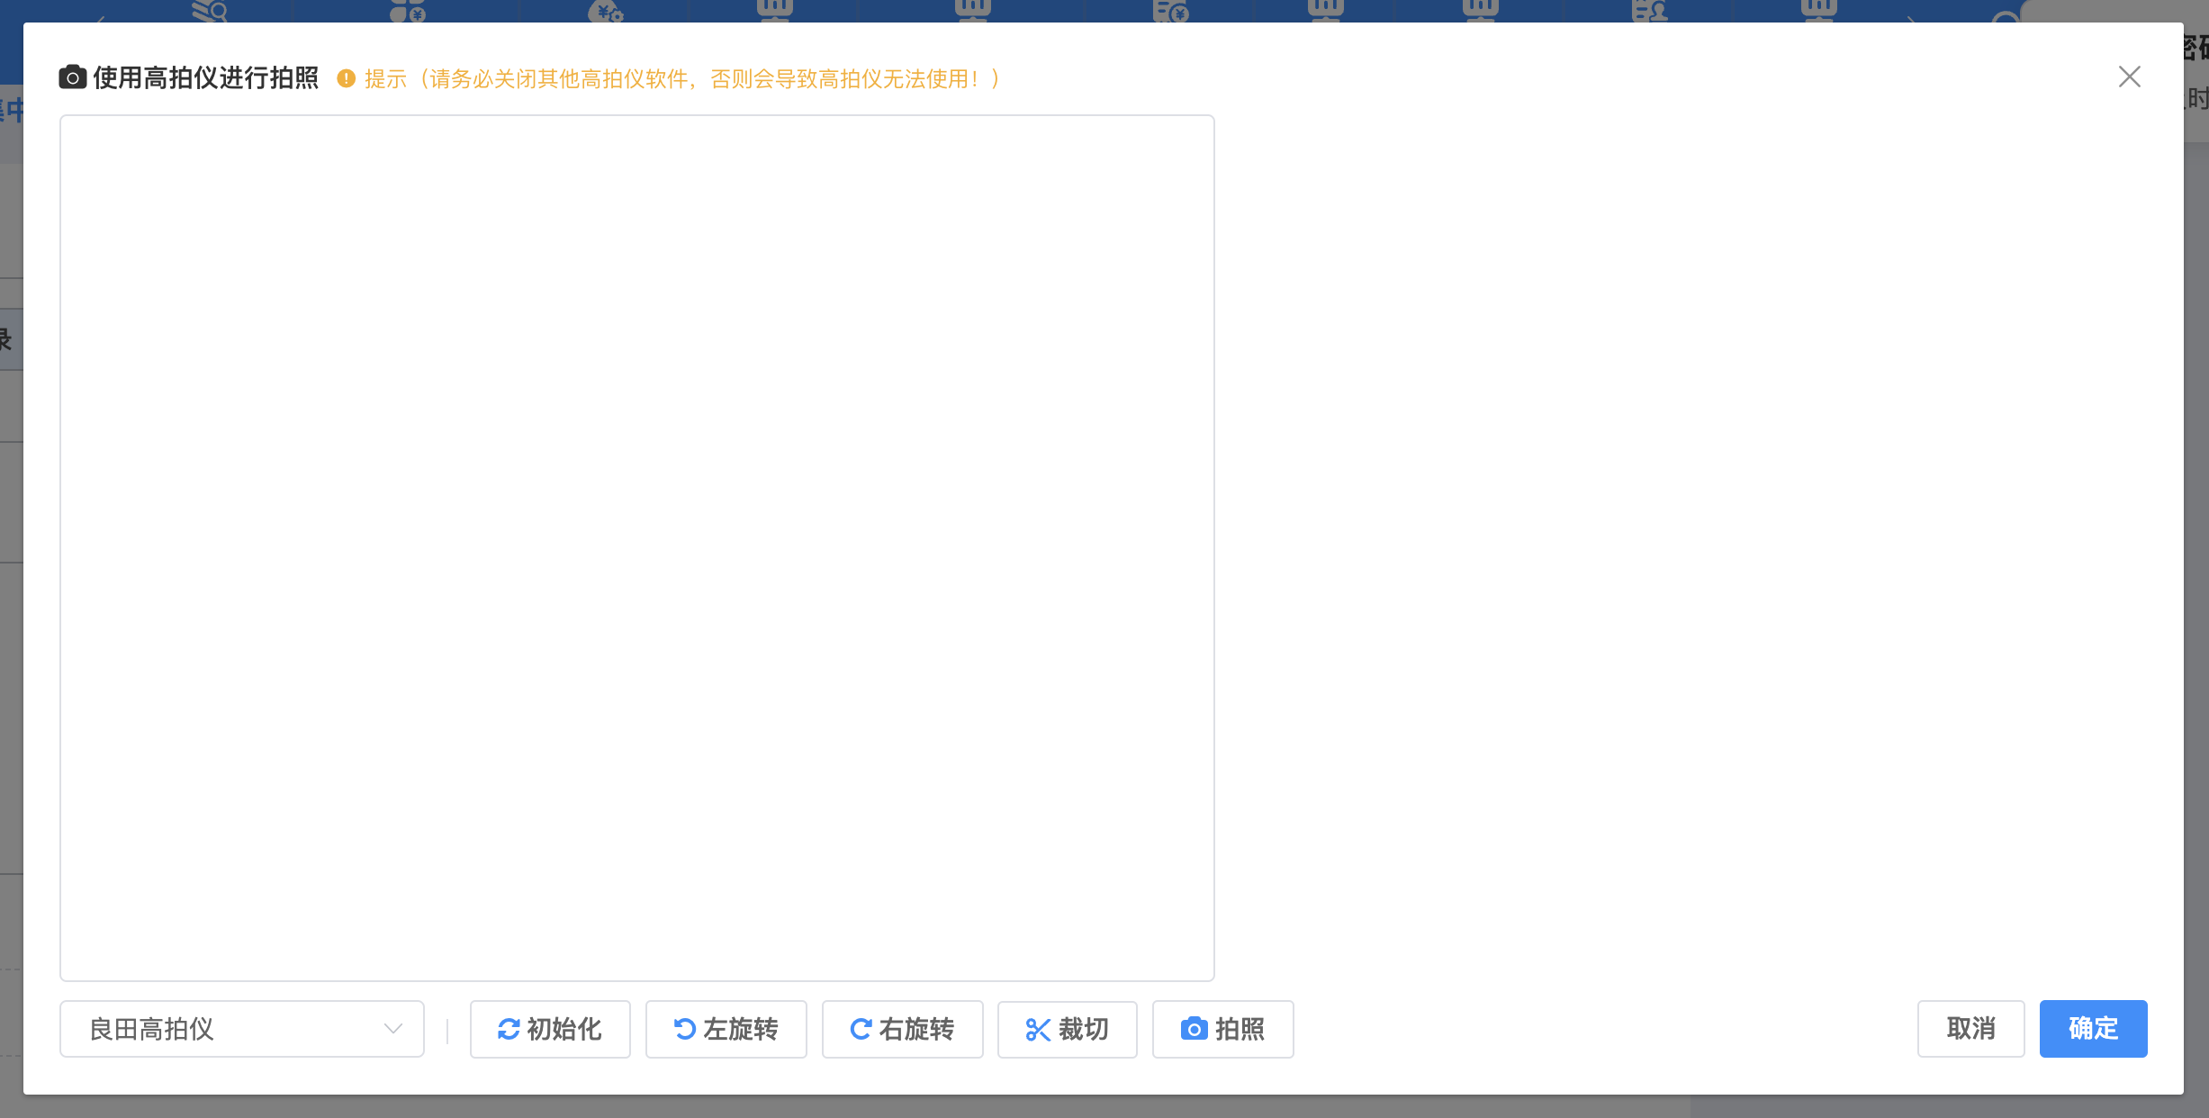Screen dimensions: 2209x1118
Task: Click the camera preview area
Action: [637, 547]
